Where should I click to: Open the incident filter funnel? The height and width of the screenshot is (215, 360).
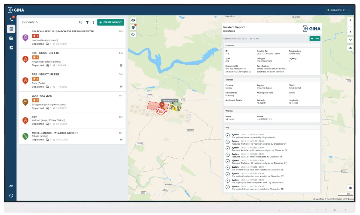click(x=87, y=22)
